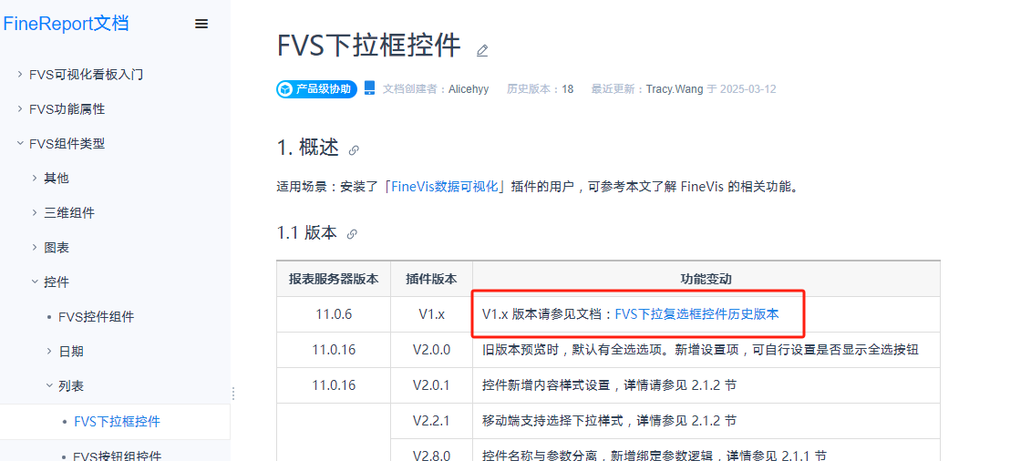This screenshot has height=461, width=1031.
Task: Click table cell 11.0.6
Action: click(334, 314)
